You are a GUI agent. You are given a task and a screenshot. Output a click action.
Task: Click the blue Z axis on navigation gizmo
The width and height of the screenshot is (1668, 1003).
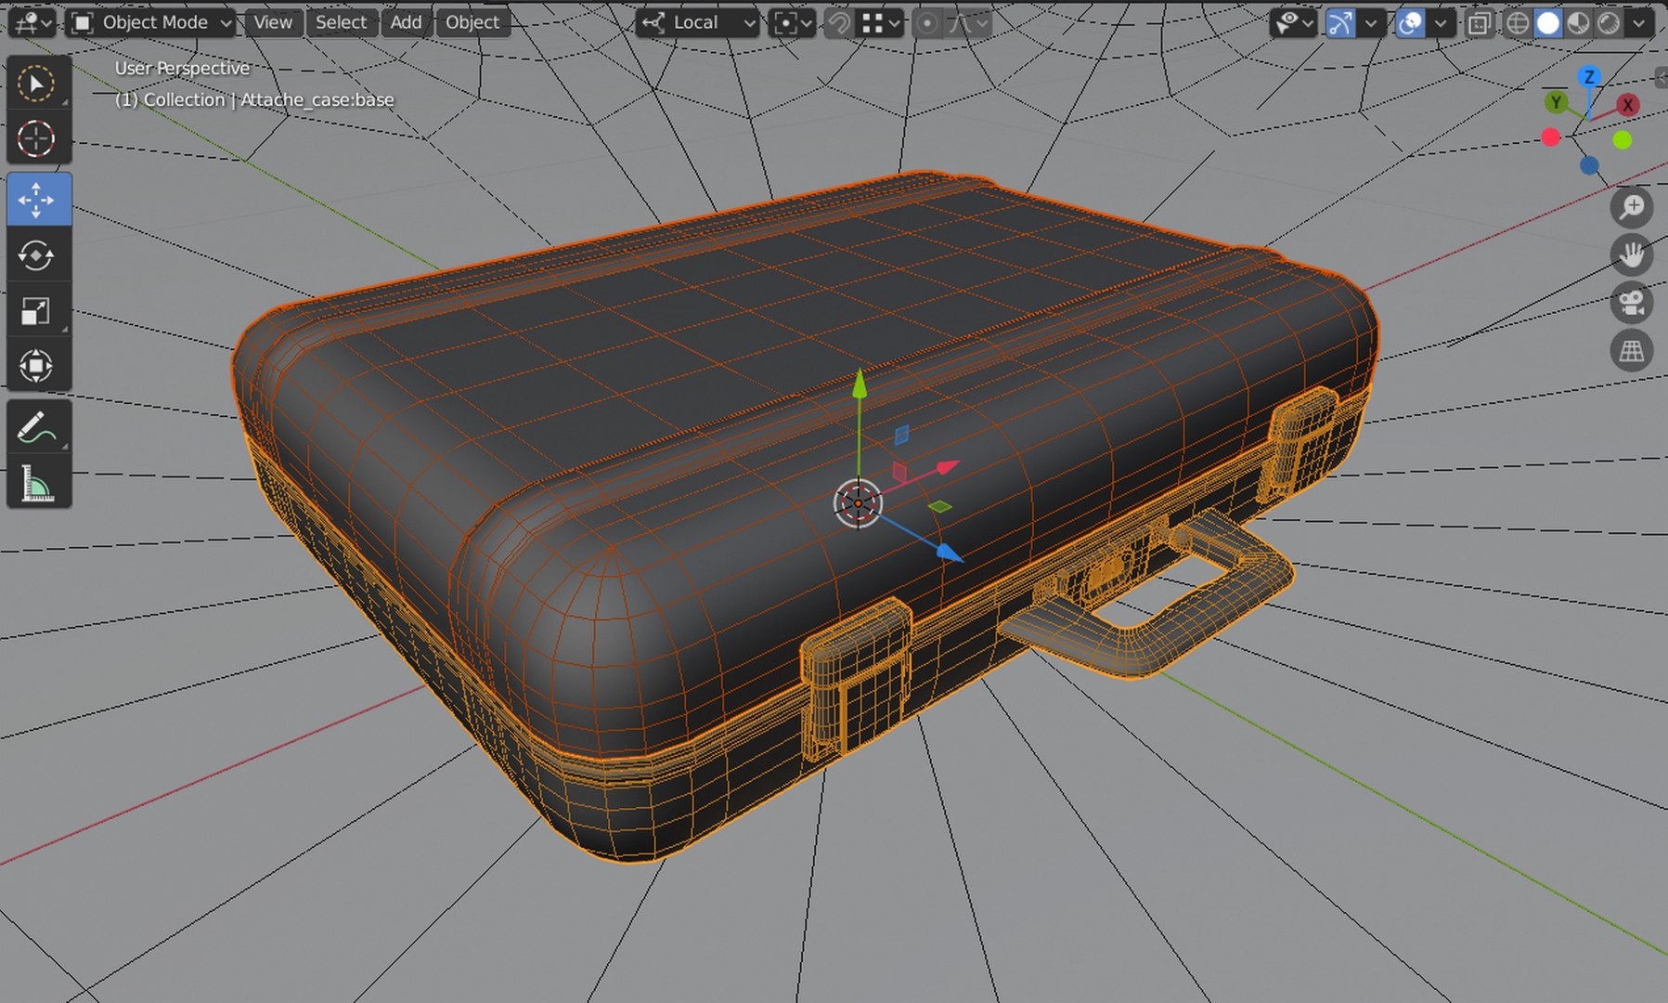pos(1590,77)
